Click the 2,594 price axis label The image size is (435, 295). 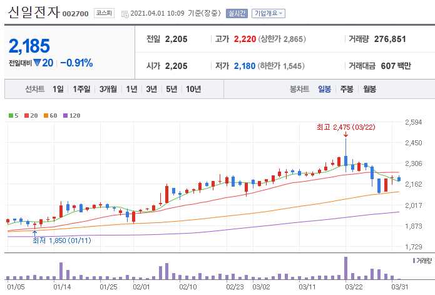[413, 122]
